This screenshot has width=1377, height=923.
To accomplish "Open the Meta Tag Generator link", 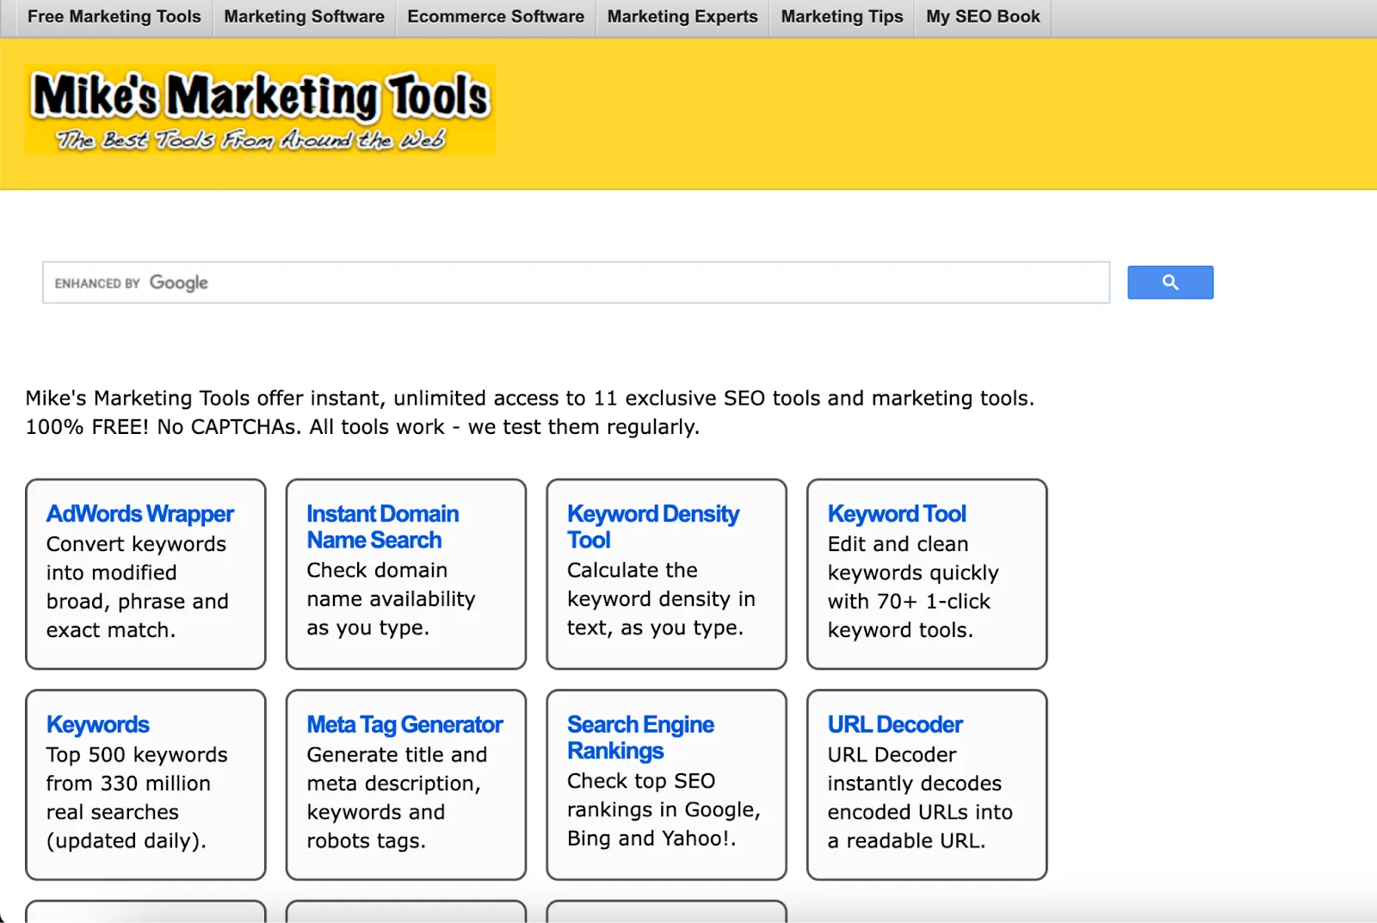I will tap(404, 725).
